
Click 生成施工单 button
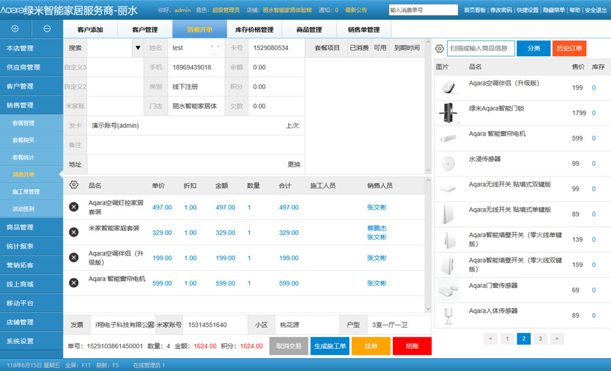(x=330, y=346)
